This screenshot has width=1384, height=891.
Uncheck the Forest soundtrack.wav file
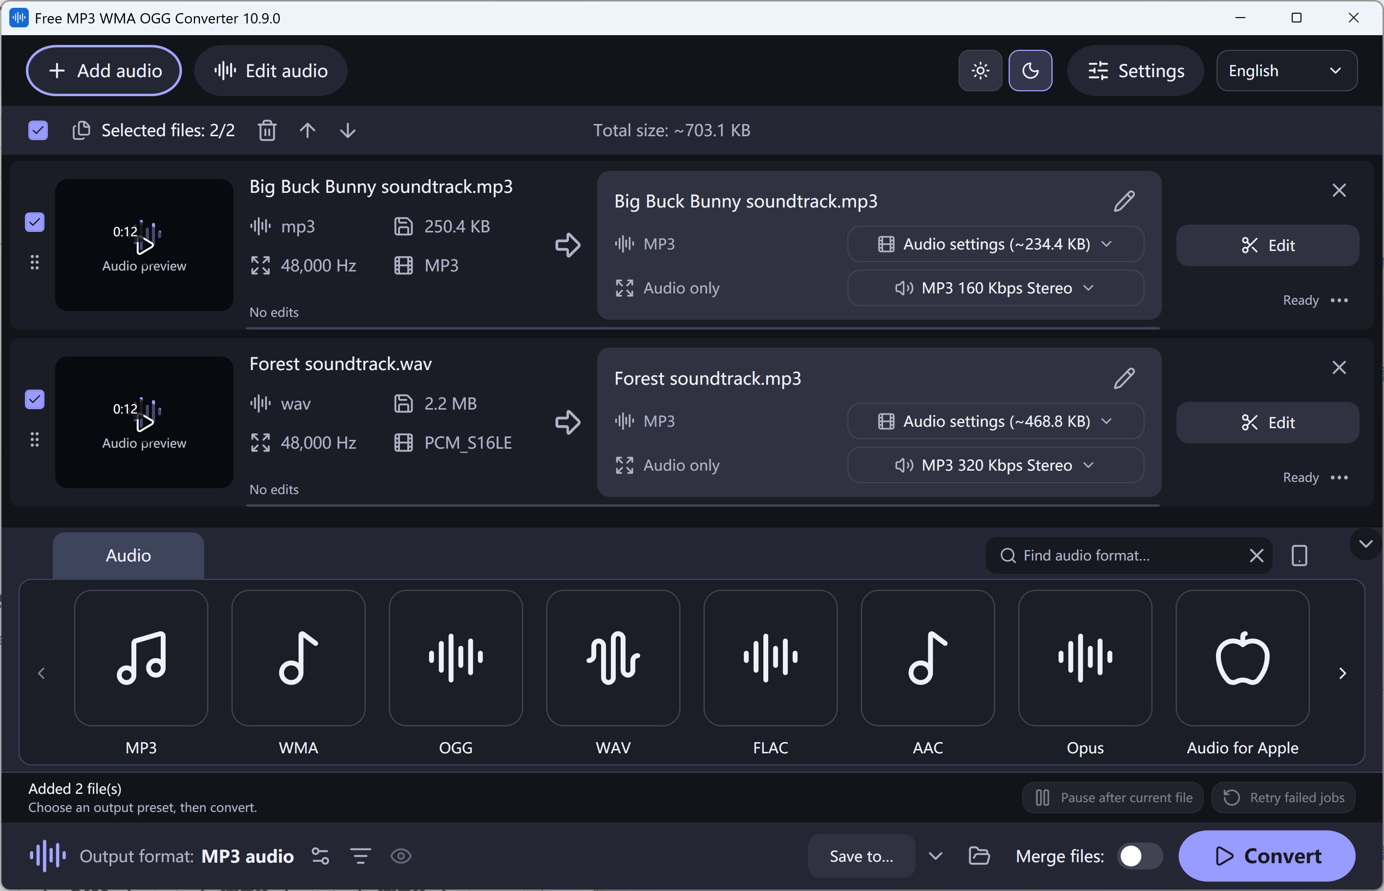click(35, 399)
